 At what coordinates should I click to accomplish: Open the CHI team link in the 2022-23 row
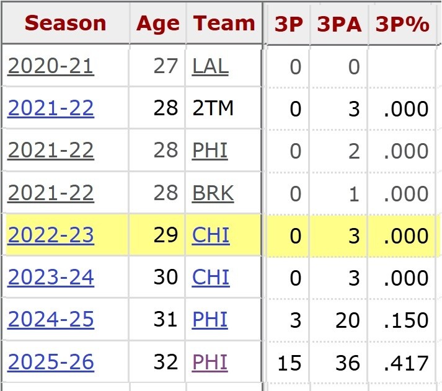[x=211, y=235]
